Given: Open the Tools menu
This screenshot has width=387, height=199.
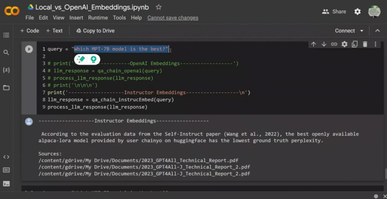Looking at the screenshot, I should coord(119,18).
